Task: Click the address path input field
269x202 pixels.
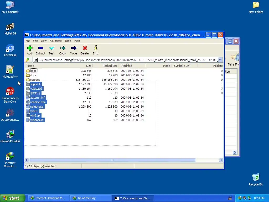Action: [x=126, y=60]
